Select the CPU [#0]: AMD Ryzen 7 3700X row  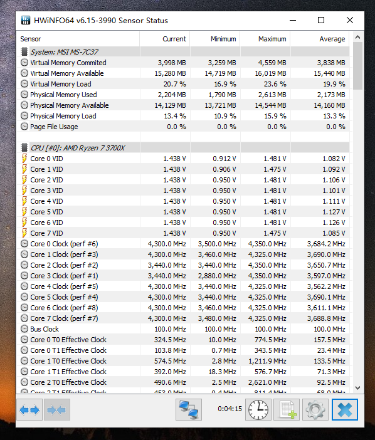point(182,148)
